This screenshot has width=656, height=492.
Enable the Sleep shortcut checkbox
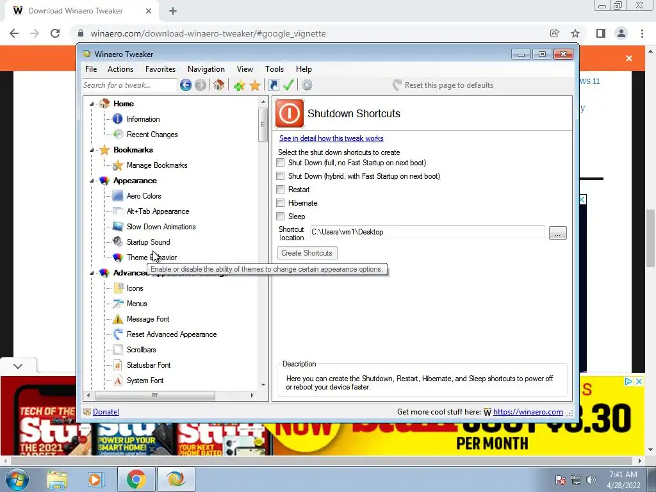pyautogui.click(x=281, y=217)
